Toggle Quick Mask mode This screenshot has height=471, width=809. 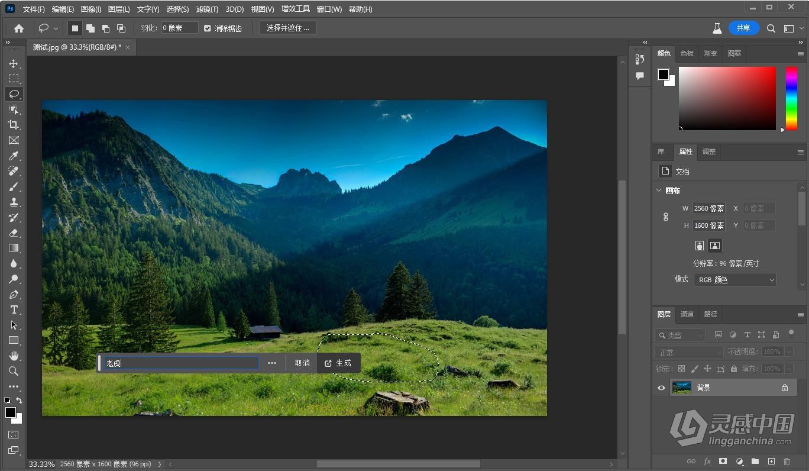tap(13, 435)
